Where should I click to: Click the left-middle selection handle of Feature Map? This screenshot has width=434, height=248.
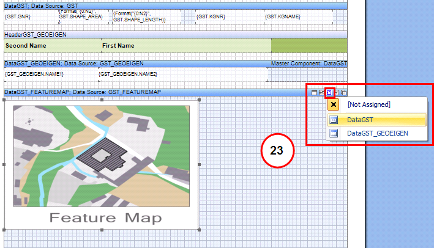click(4, 164)
